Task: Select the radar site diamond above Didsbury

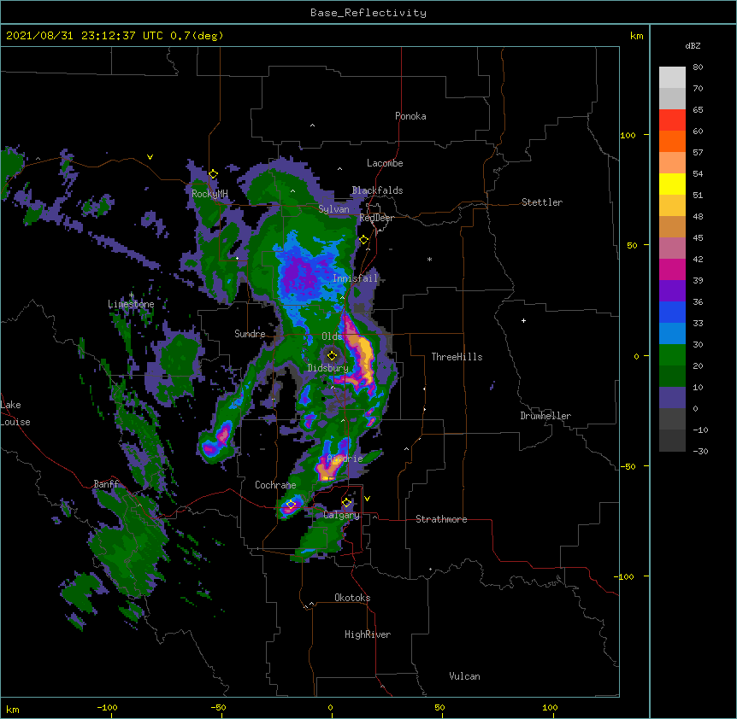Action: [332, 355]
